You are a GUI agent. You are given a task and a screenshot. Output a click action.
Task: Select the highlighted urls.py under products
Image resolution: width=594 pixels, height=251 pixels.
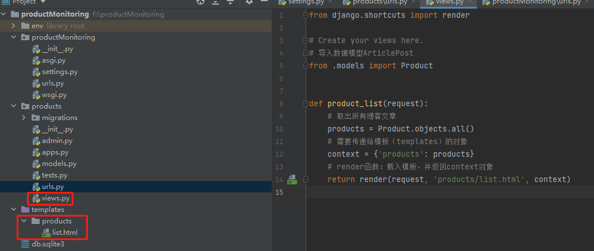[53, 187]
